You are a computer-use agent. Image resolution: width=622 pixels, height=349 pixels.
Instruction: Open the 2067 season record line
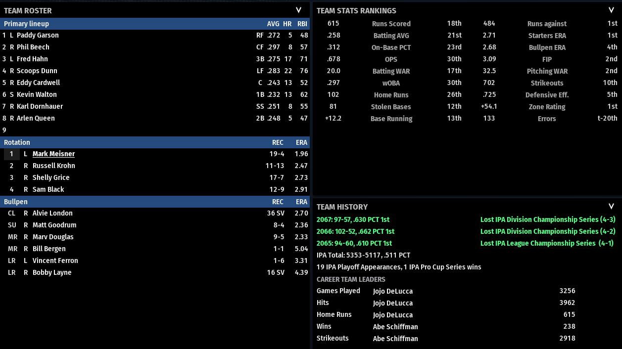click(353, 219)
